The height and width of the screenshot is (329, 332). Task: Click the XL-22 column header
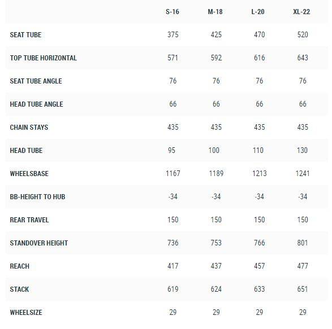[301, 12]
